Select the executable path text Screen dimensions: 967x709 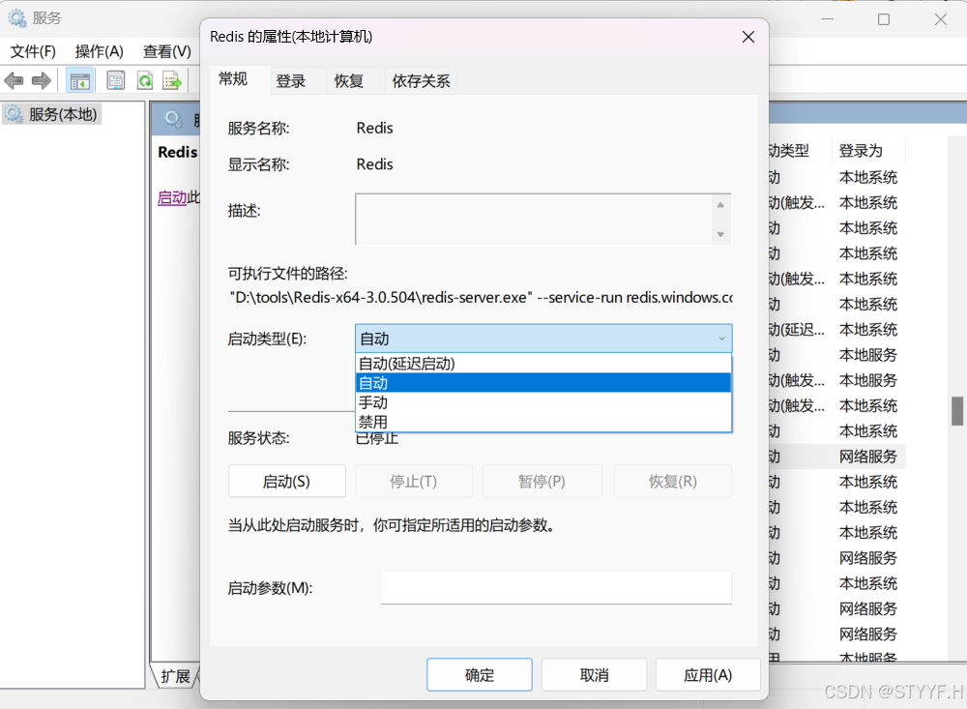[x=481, y=297]
